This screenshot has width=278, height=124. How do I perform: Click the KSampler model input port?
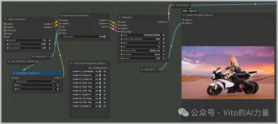click(x=119, y=22)
